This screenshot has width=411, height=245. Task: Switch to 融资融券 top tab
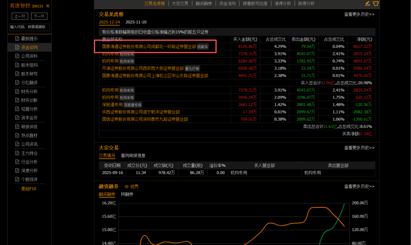point(204,4)
